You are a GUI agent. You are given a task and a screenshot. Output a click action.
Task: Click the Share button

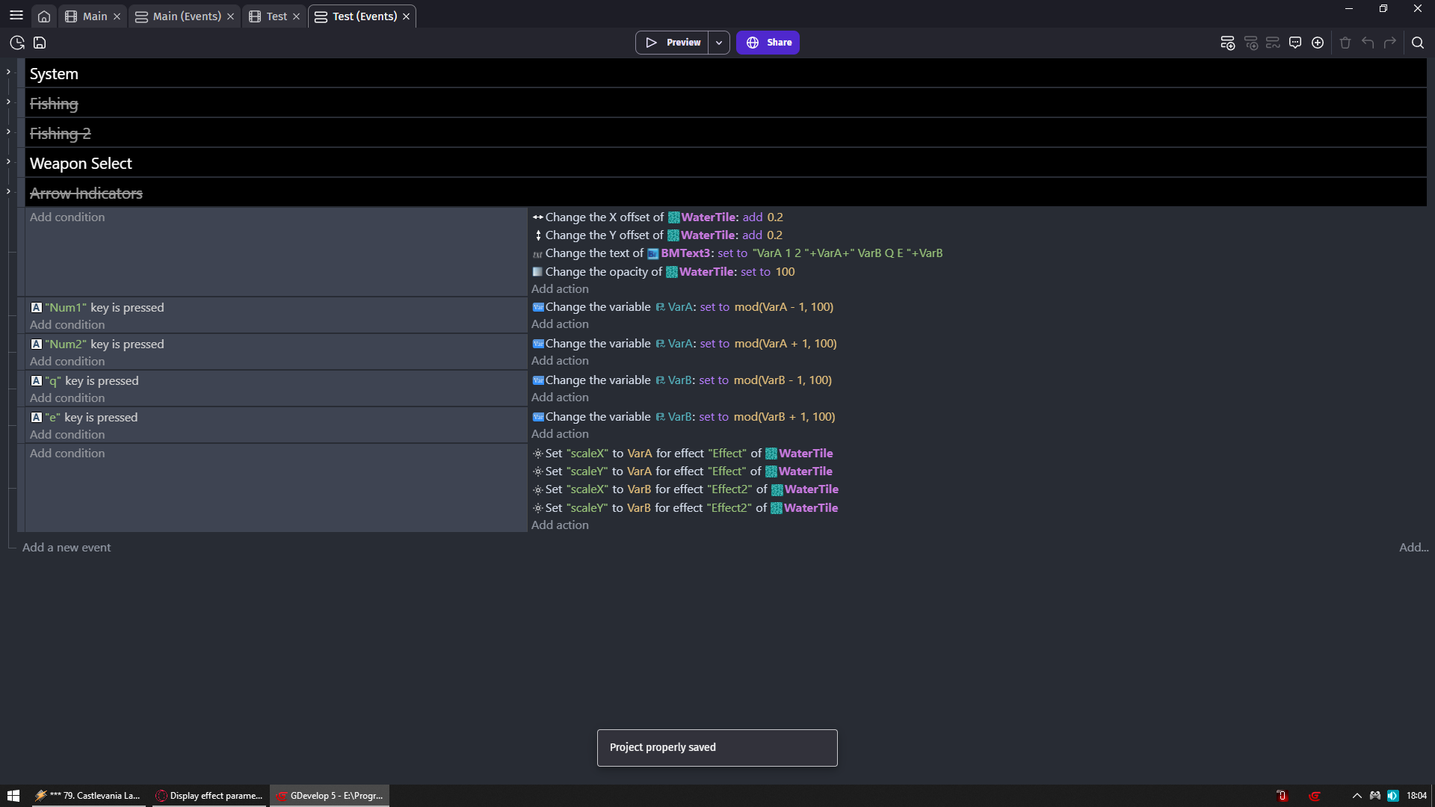[768, 43]
